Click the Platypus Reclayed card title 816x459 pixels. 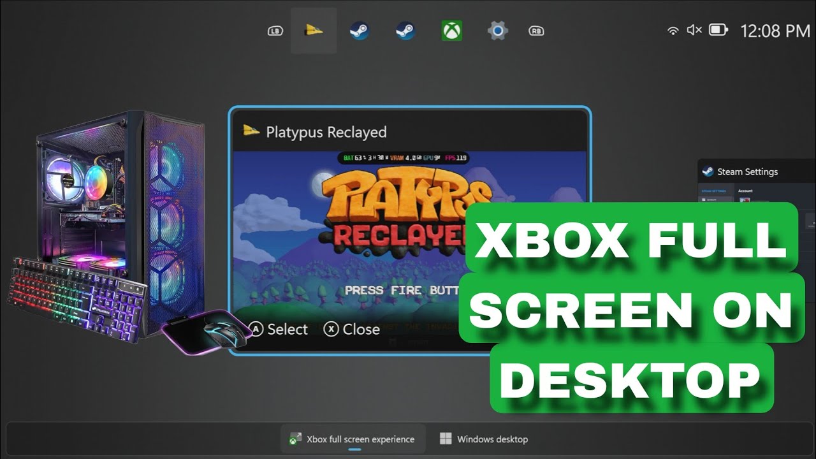coord(326,132)
